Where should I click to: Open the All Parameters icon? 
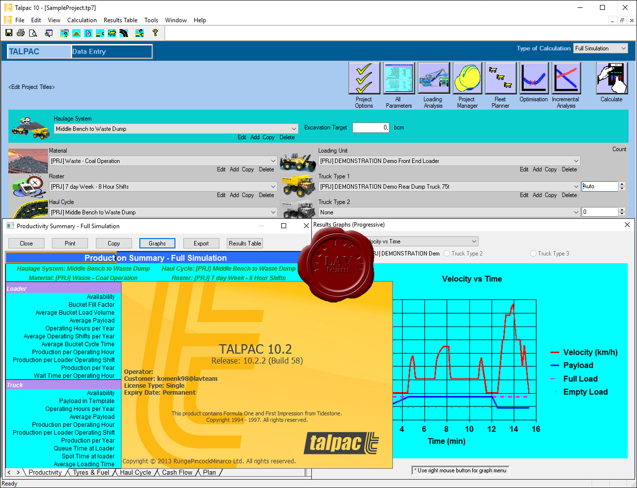(x=399, y=78)
